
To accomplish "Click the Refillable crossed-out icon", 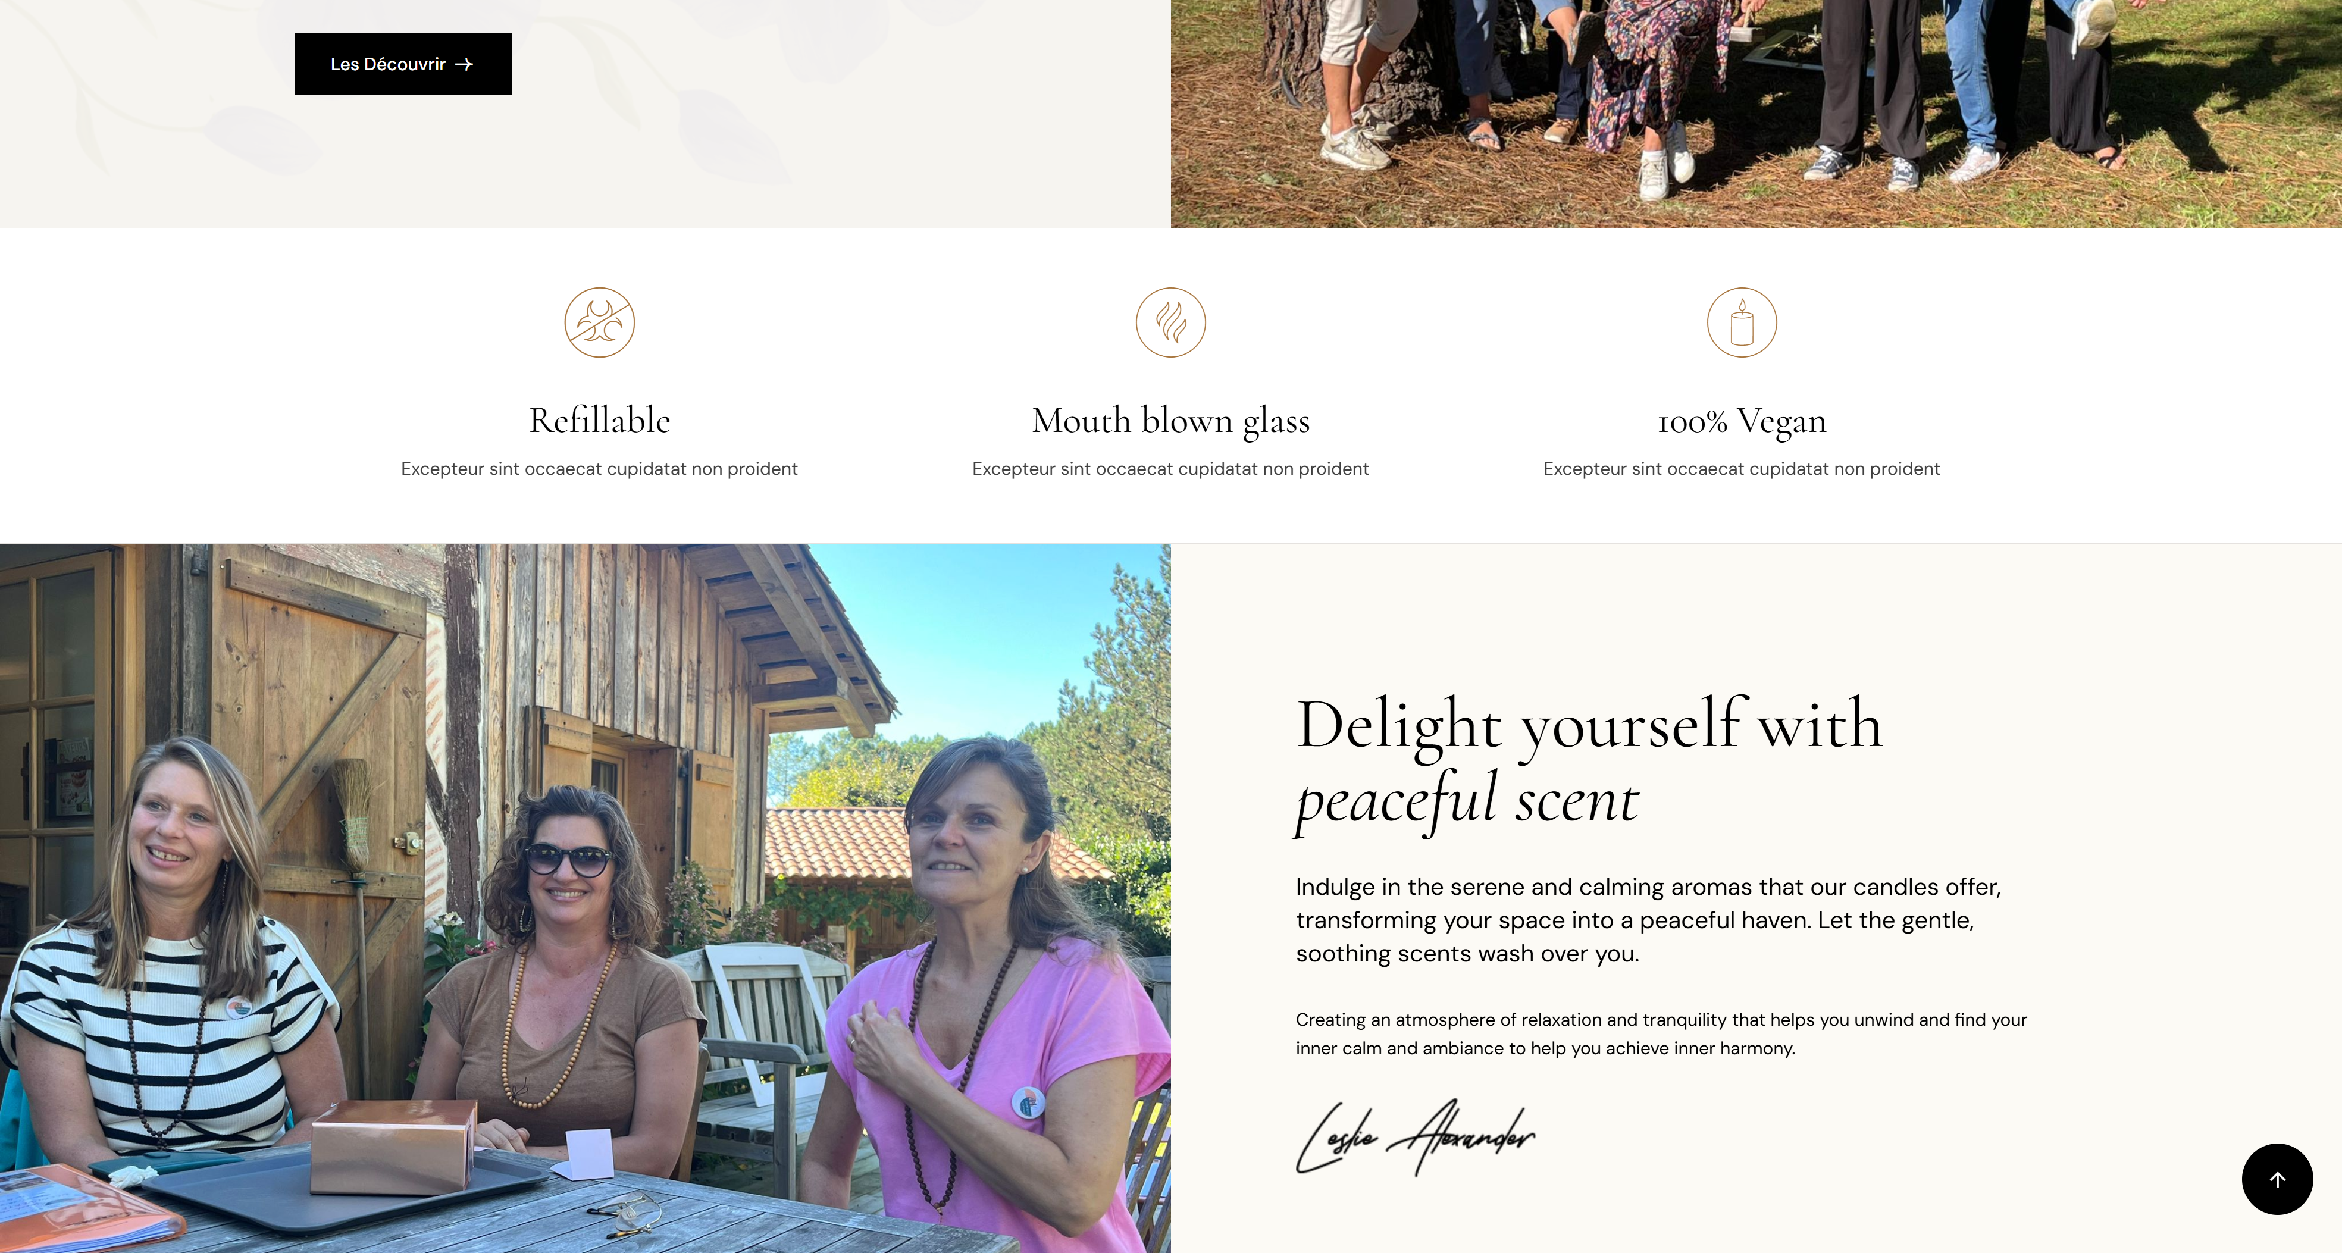I will (599, 323).
